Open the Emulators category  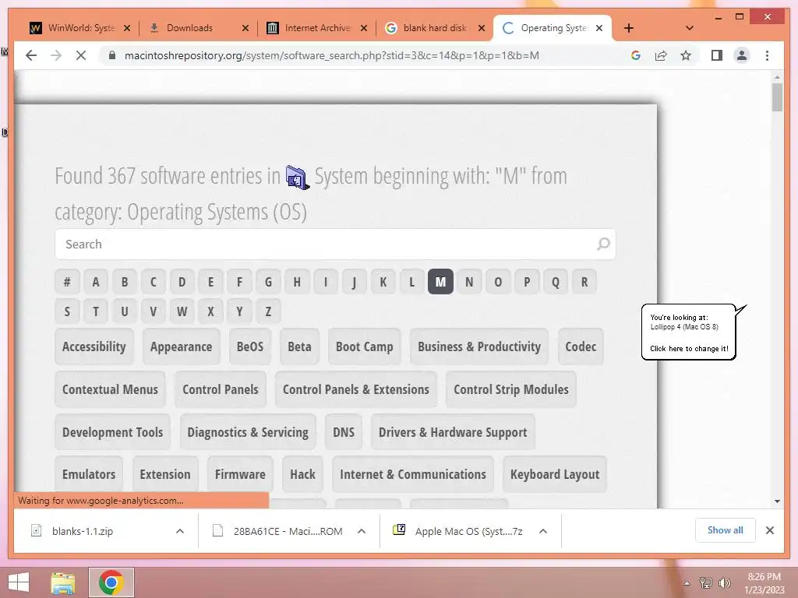click(89, 474)
